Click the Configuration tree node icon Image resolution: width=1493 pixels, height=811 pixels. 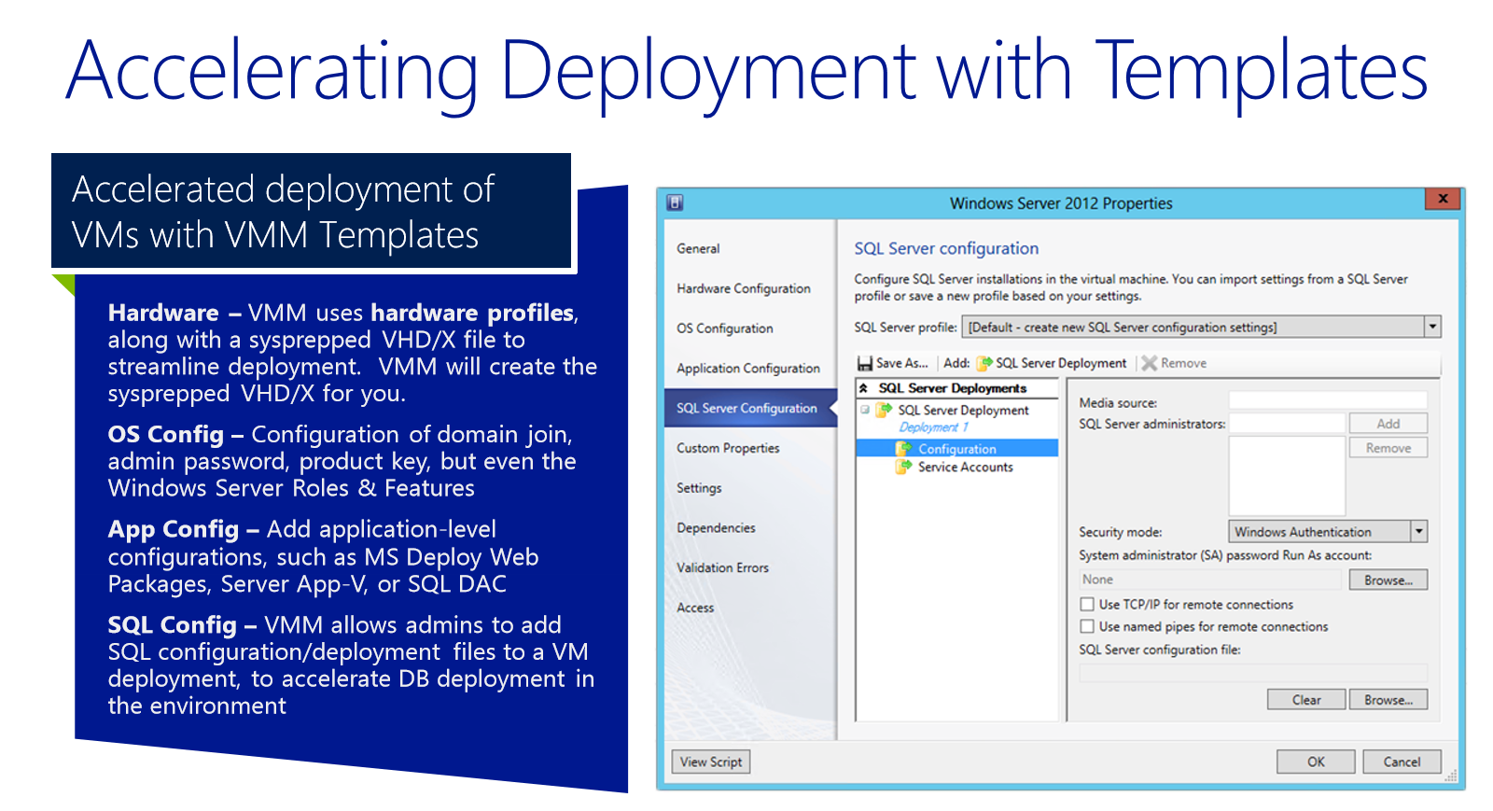tap(904, 449)
